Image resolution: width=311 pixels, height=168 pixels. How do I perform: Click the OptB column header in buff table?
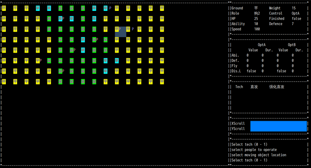tap(292, 45)
